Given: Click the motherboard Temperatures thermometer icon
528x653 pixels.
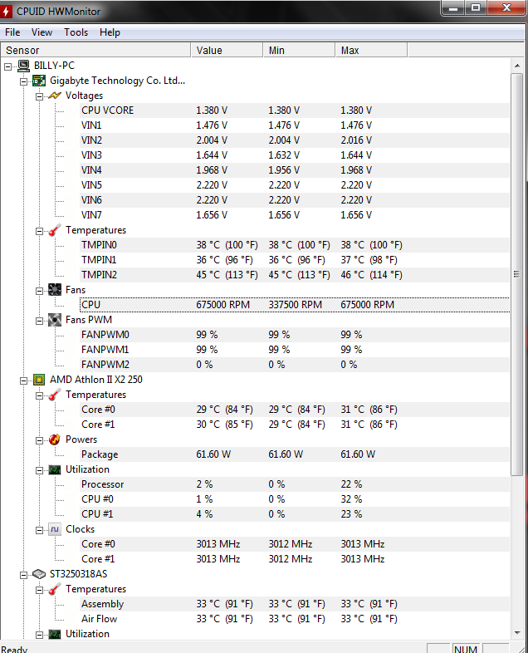Looking at the screenshot, I should click(x=55, y=230).
